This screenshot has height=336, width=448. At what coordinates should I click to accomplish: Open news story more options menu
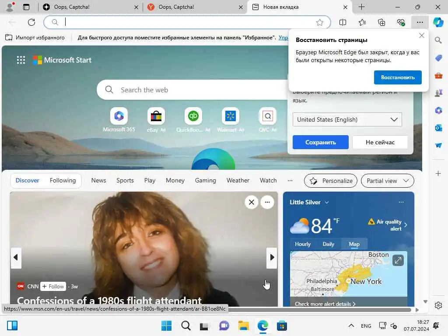point(267,202)
